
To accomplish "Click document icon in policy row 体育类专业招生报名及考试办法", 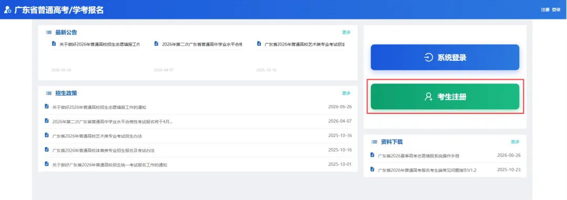I will pyautogui.click(x=46, y=150).
